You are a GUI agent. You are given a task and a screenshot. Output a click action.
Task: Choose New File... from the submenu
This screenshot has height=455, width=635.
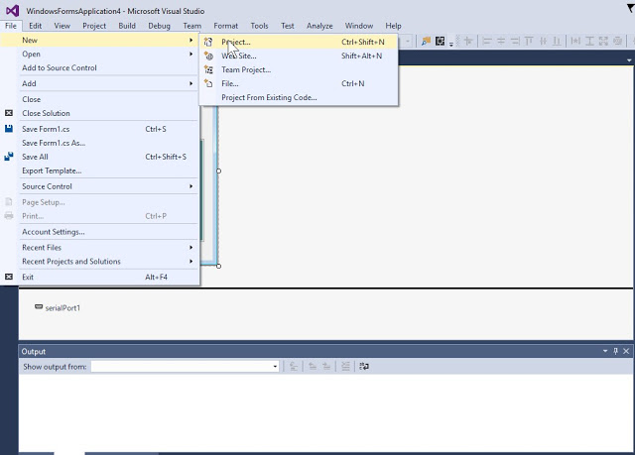pos(299,83)
